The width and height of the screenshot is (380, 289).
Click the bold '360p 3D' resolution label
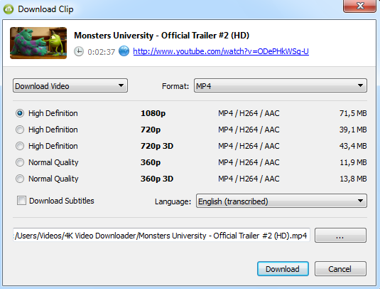pos(157,179)
